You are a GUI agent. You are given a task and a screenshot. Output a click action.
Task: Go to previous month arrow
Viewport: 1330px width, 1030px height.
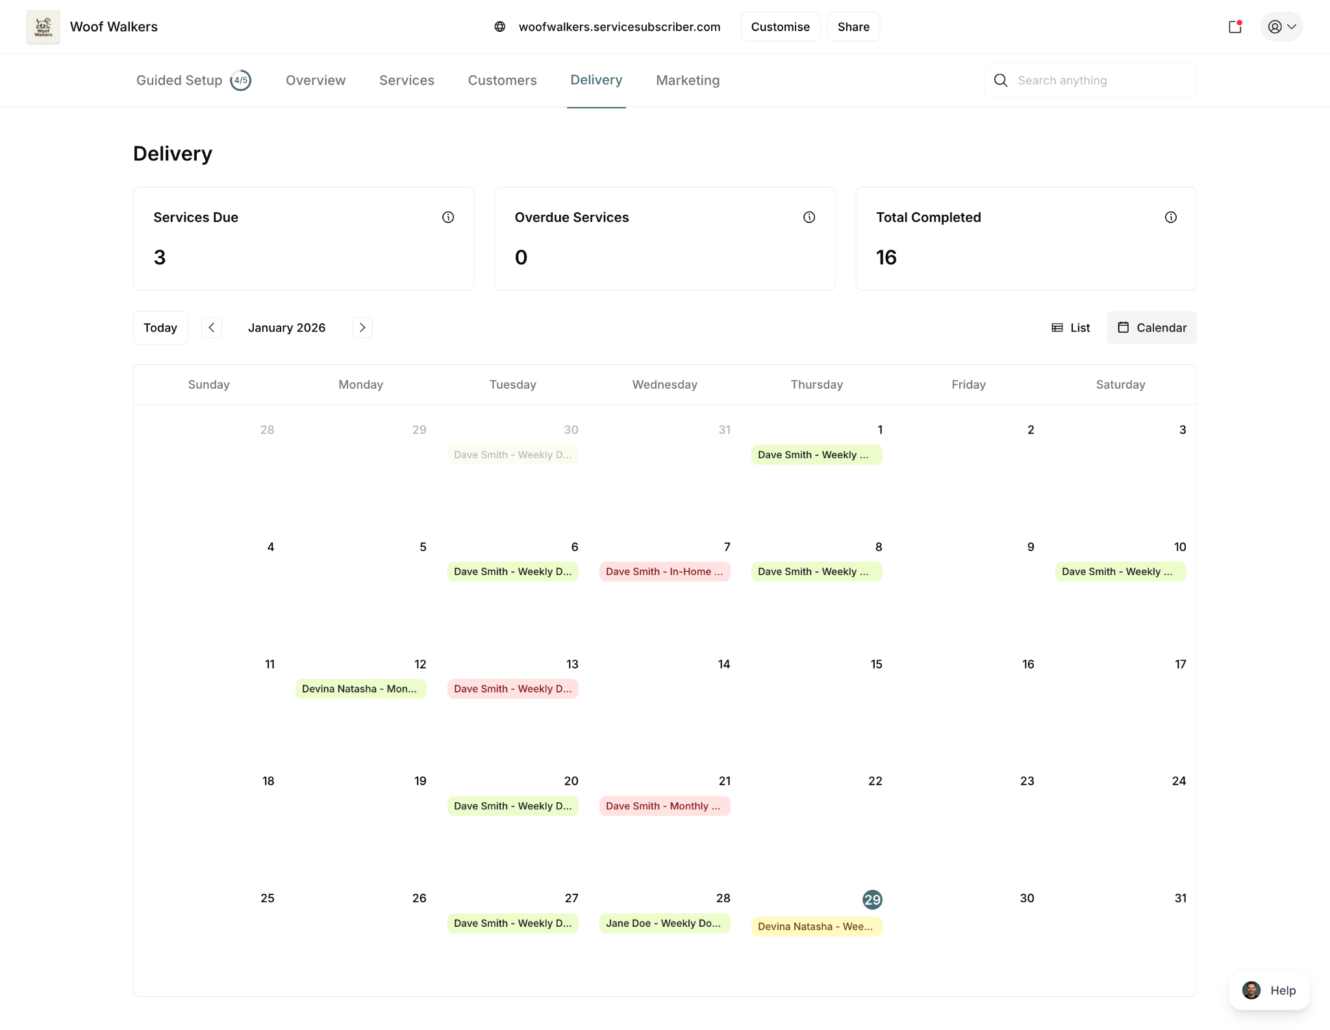tap(212, 328)
